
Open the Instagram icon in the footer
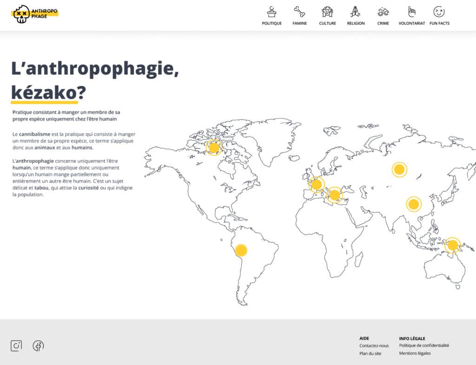coord(17,345)
